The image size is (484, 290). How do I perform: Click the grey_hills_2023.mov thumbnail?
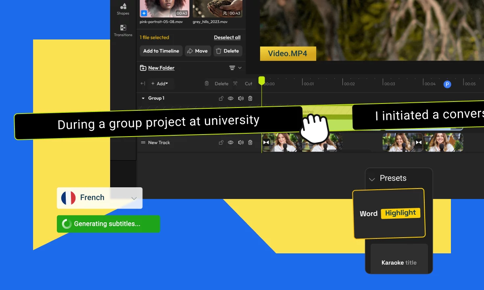click(x=218, y=8)
